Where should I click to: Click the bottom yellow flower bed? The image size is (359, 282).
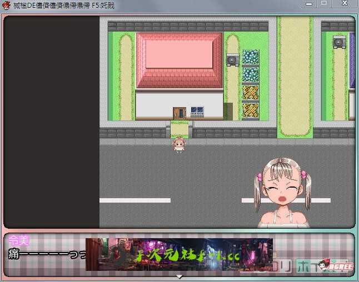point(251,110)
